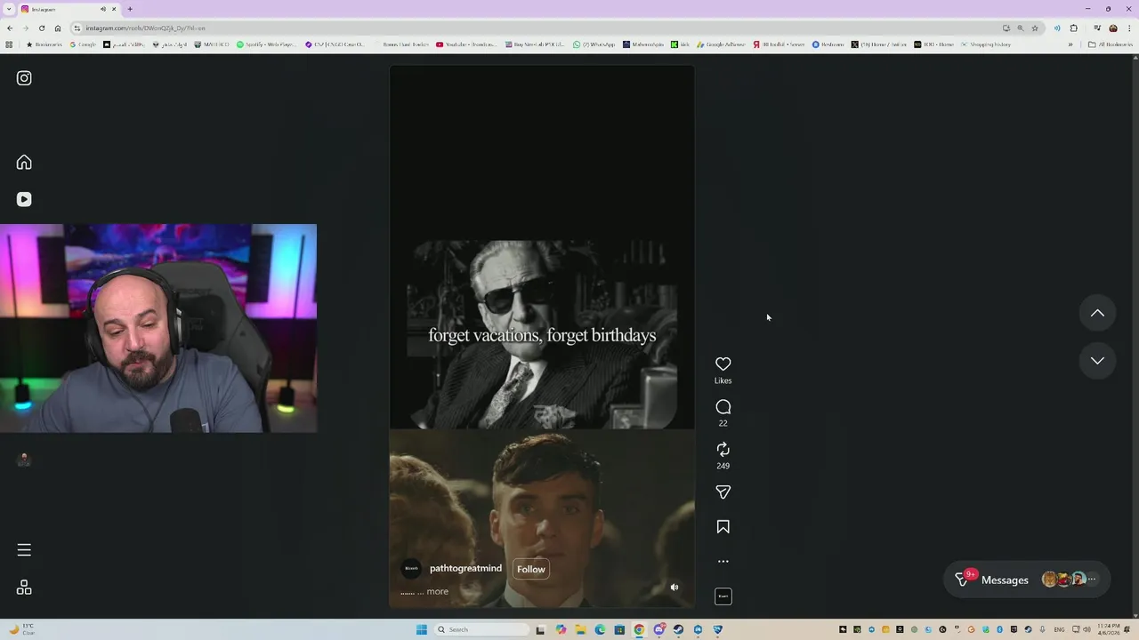Go to previous reel with up chevron
Viewport: 1139px width, 640px height.
click(x=1097, y=313)
